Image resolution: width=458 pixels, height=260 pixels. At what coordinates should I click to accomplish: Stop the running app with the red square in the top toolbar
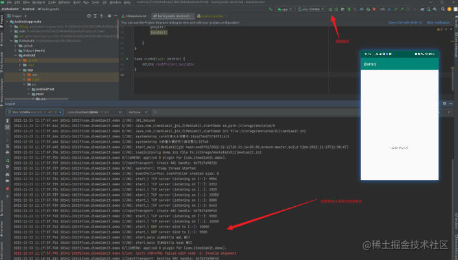coord(374,9)
